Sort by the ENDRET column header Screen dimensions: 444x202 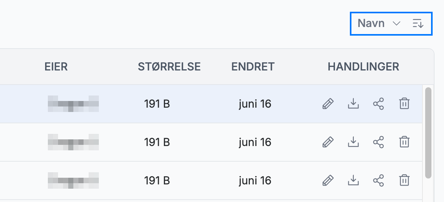point(253,67)
